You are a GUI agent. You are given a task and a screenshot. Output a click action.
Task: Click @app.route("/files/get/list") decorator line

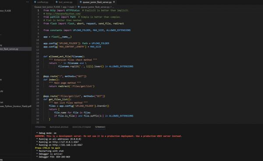pyautogui.click(x=74, y=96)
